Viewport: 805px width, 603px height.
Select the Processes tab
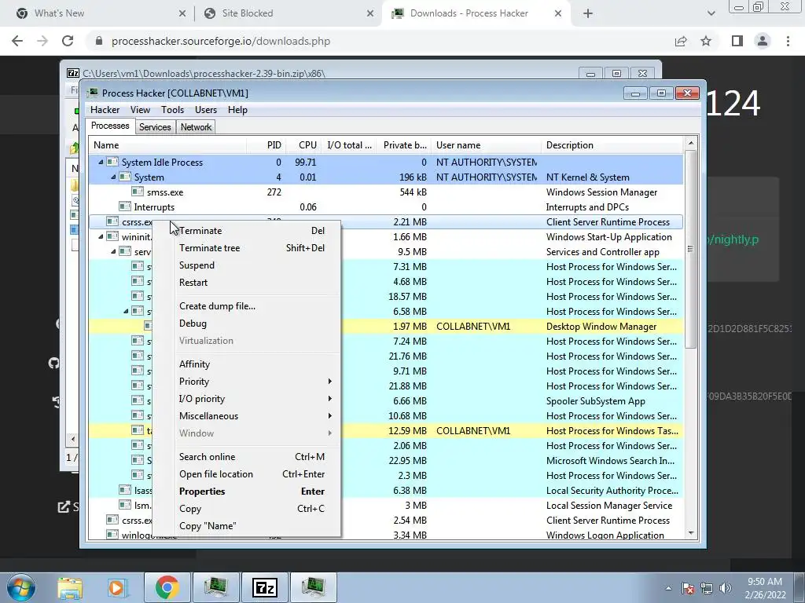(x=110, y=126)
